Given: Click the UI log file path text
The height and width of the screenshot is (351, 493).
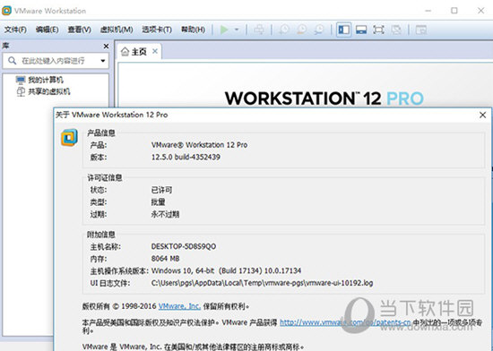Looking at the screenshot, I should pos(263,283).
